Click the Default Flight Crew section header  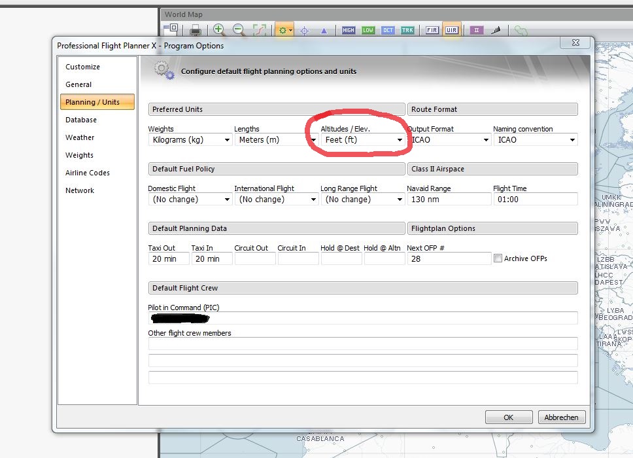363,288
